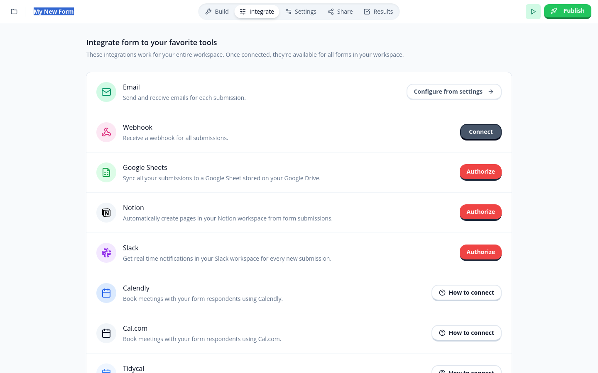Viewport: 598px width, 373px height.
Task: Click the Slack description text
Action: [227, 259]
